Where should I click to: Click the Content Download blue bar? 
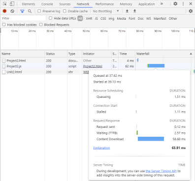coord(151,139)
